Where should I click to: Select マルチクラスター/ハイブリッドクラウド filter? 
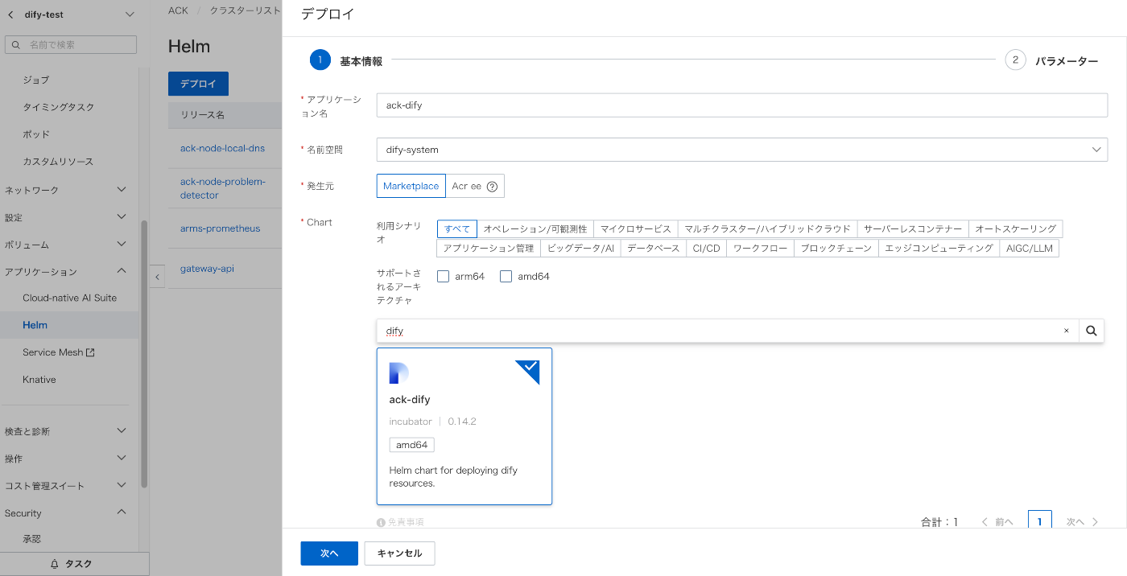coord(767,229)
